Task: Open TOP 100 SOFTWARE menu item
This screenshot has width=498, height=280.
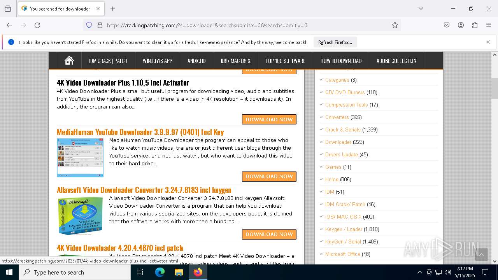Action: pos(285,61)
